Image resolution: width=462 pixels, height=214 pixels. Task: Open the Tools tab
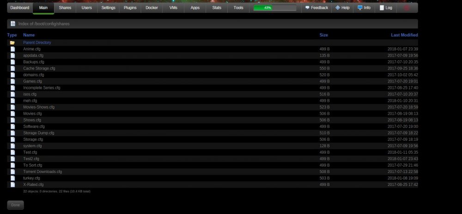click(x=238, y=8)
